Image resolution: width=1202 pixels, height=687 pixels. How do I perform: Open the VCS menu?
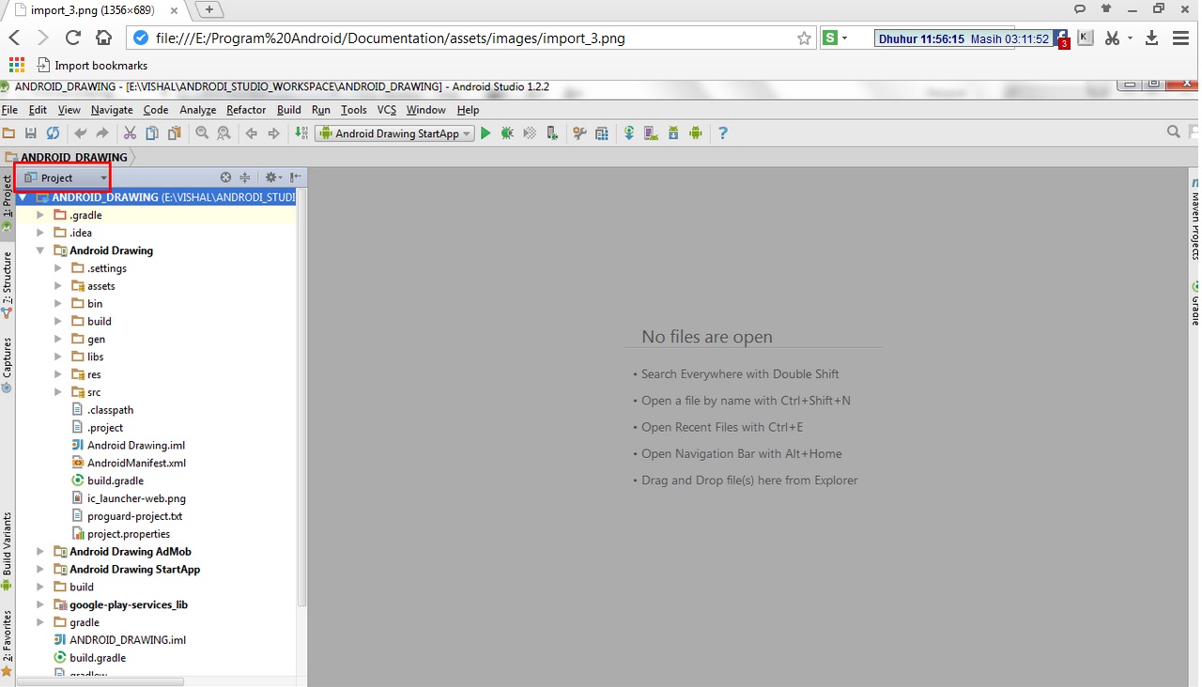click(x=386, y=110)
